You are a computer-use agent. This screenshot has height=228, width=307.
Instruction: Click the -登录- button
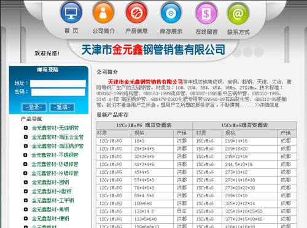(x=34, y=108)
